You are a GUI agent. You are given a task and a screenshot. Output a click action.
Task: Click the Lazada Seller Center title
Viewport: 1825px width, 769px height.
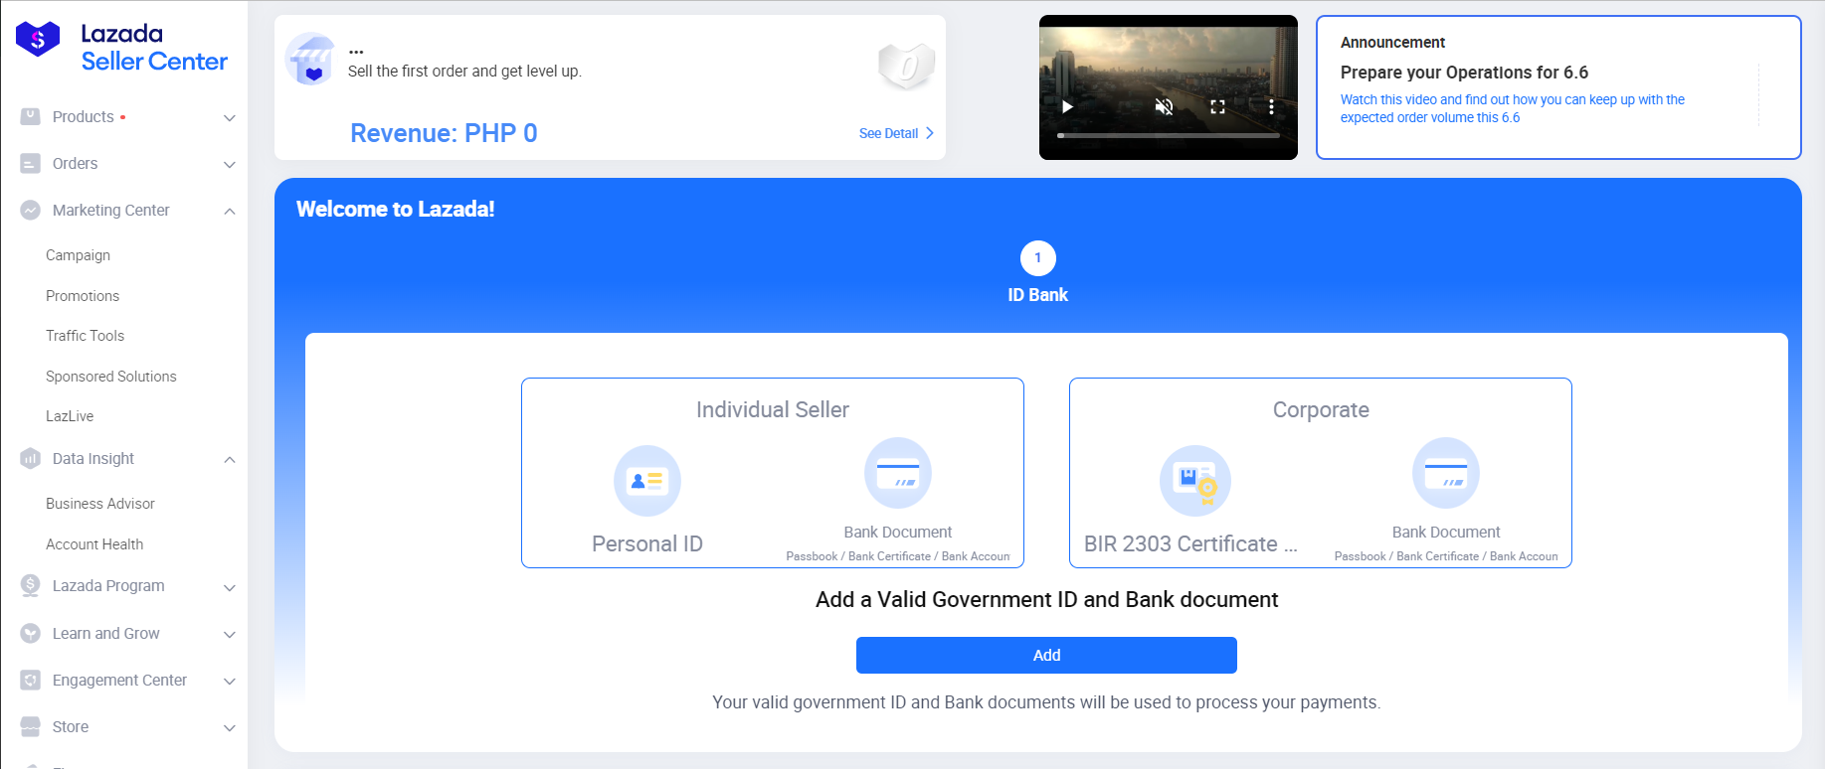click(154, 48)
